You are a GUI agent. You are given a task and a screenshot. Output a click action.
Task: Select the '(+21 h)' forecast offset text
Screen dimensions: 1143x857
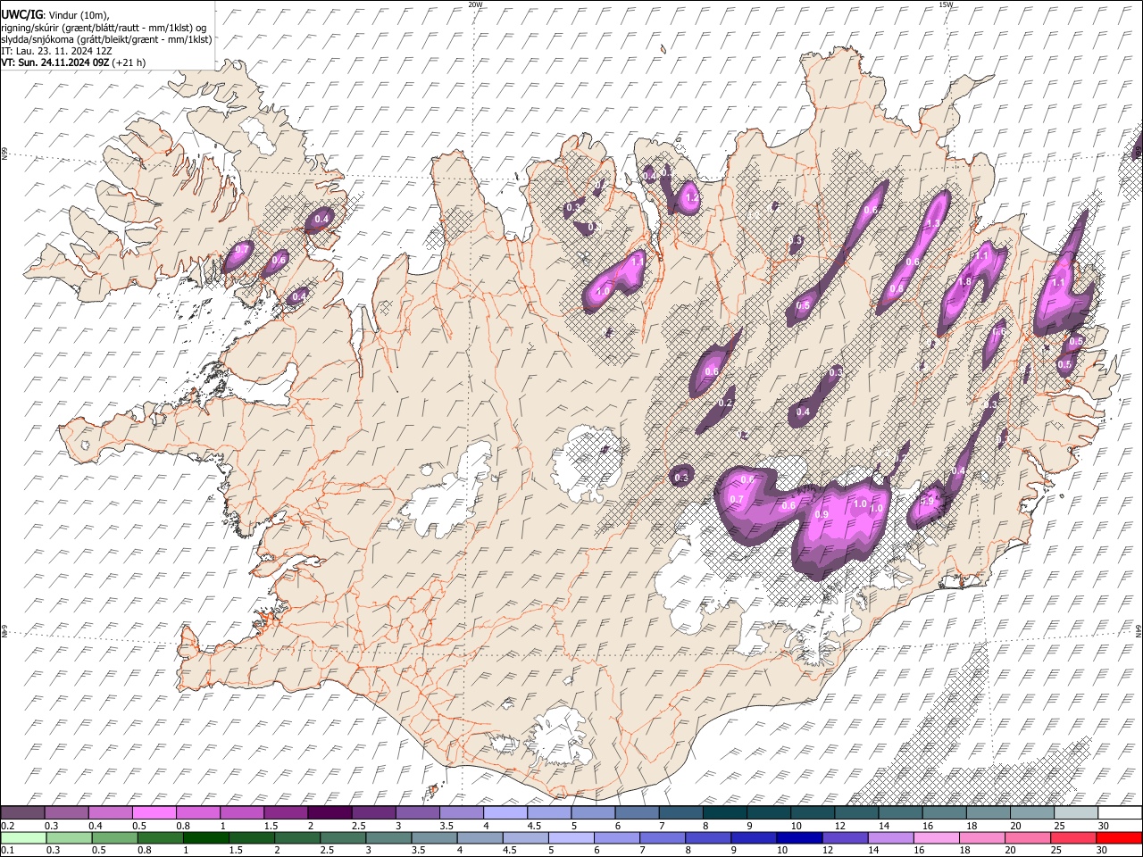pos(129,62)
